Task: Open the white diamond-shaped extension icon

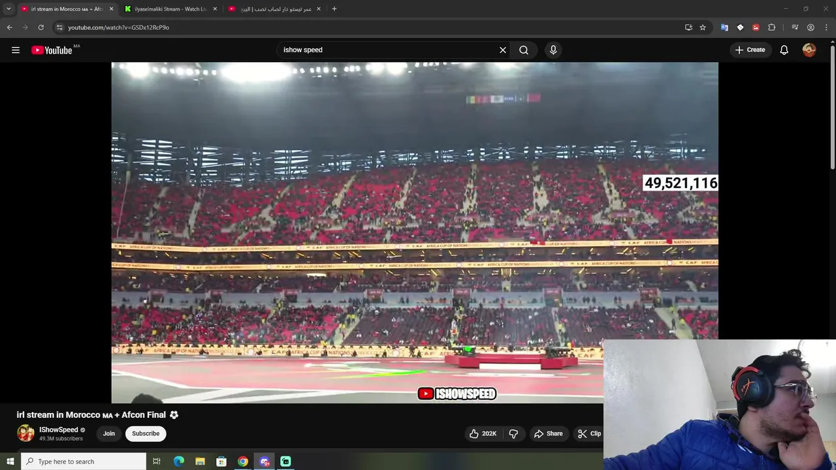Action: (740, 27)
